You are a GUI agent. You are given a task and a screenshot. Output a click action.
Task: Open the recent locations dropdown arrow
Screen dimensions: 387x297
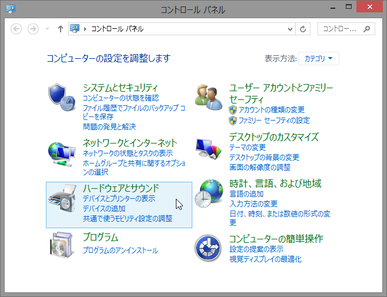47,29
